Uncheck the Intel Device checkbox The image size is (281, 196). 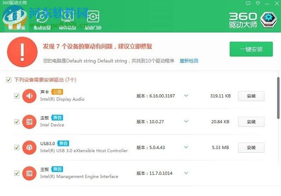(x=17, y=122)
